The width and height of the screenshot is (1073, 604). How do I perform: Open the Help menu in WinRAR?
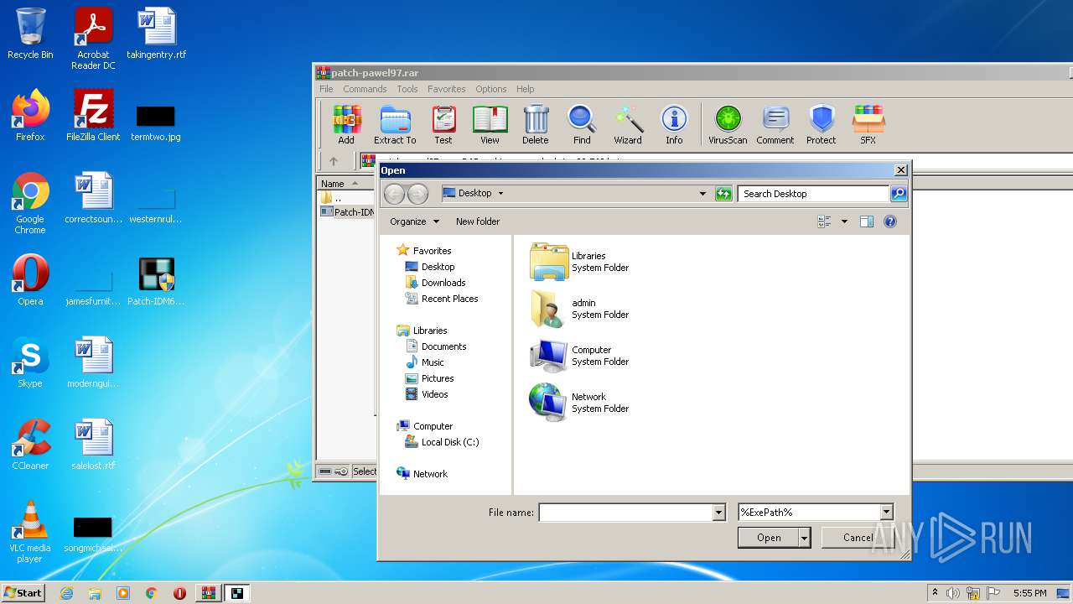click(526, 89)
